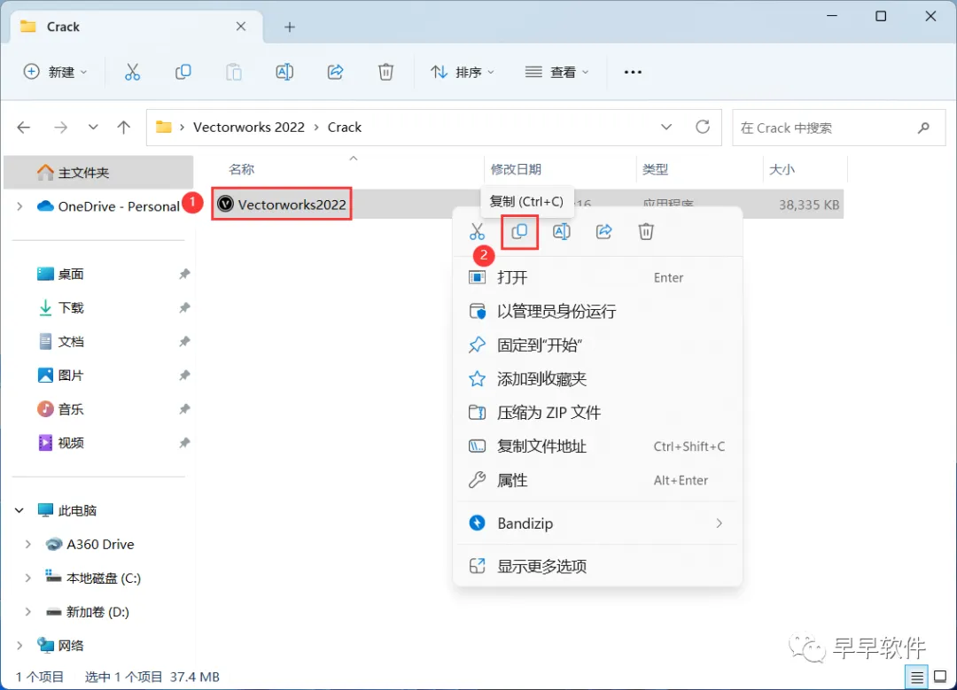Choose 显示更多选项 in the context menu
957x690 pixels.
pyautogui.click(x=597, y=566)
